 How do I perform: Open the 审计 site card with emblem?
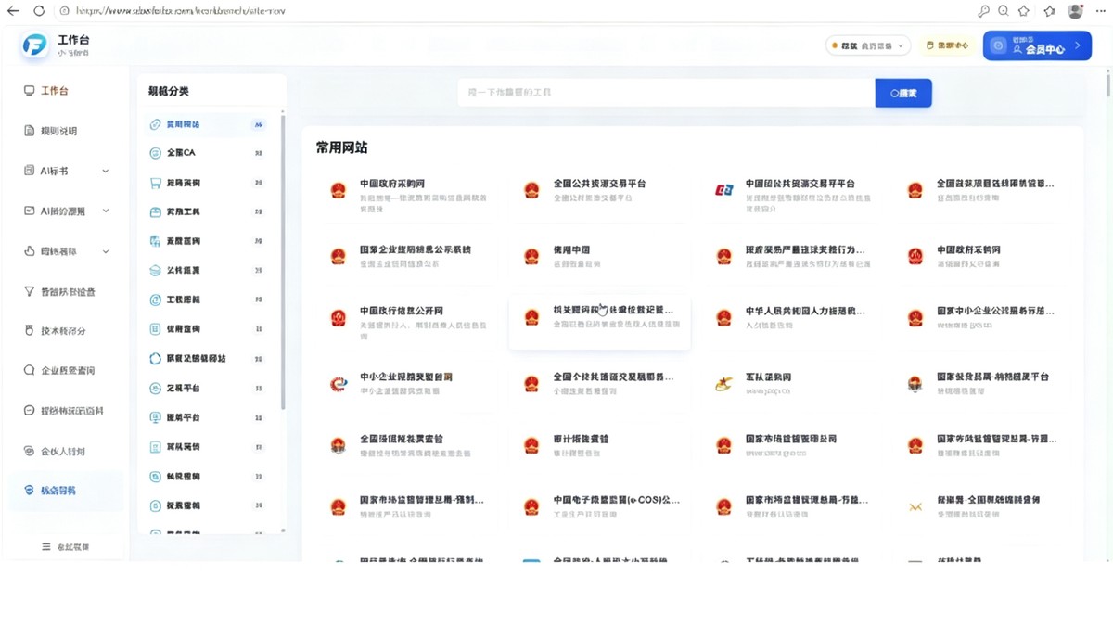click(599, 445)
